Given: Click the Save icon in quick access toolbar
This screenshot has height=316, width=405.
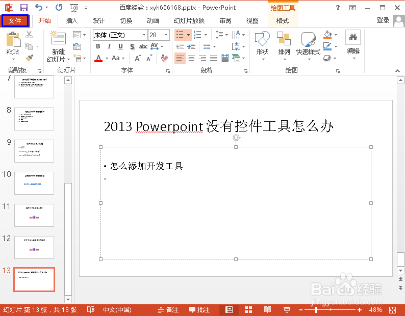Looking at the screenshot, I should (x=24, y=8).
